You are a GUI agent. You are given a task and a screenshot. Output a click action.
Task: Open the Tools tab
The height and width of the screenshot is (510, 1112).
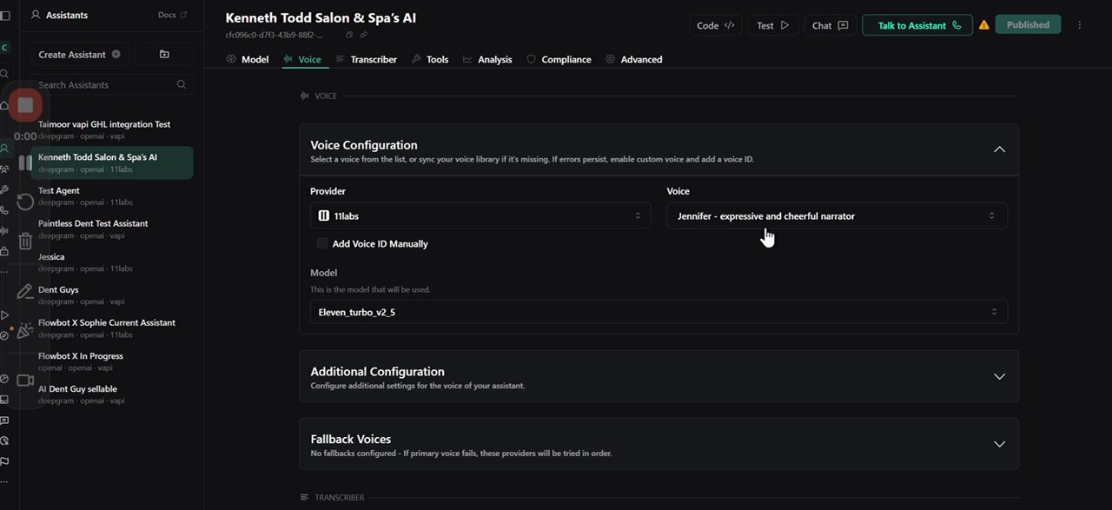pyautogui.click(x=430, y=59)
